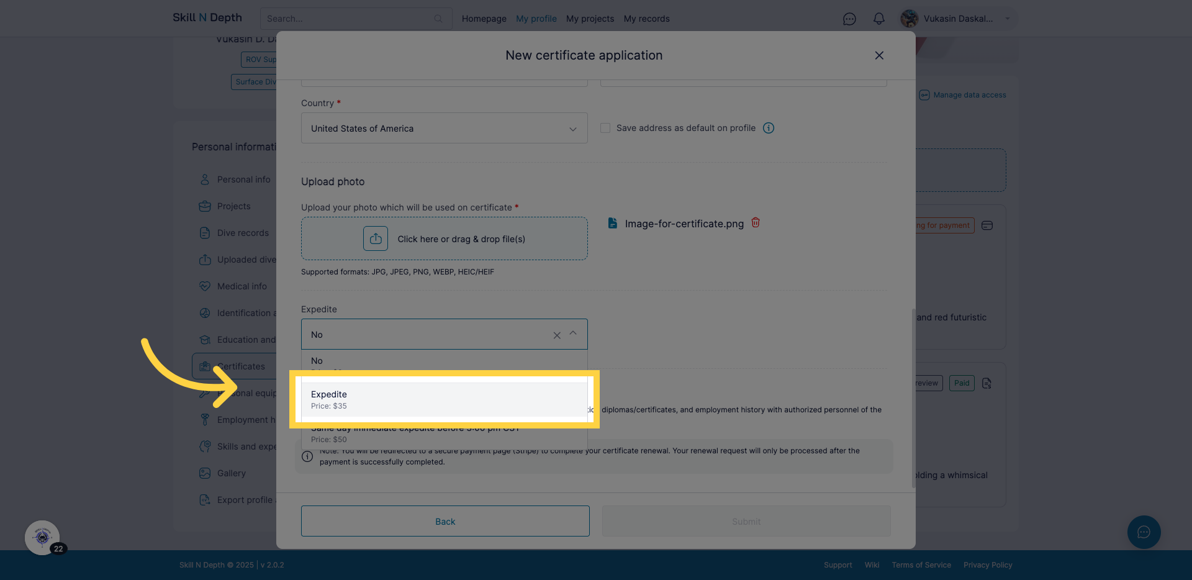Open the Country dropdown

445,128
